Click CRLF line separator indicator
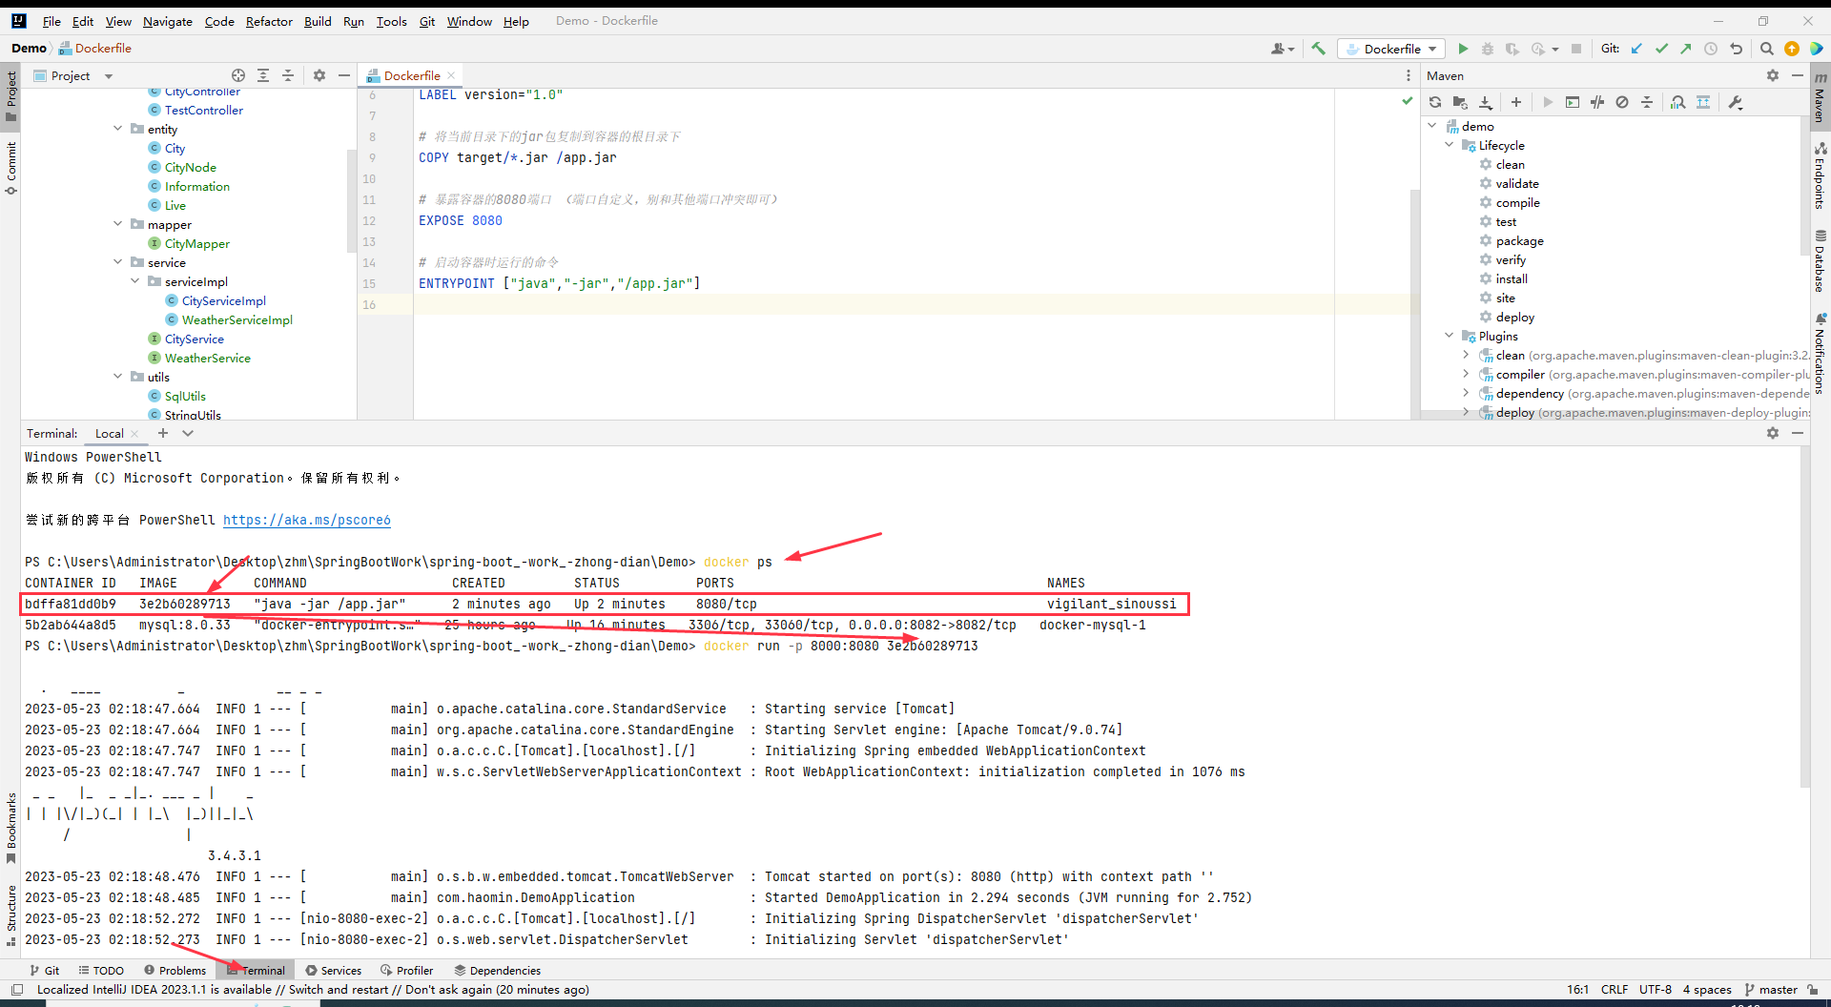 (1615, 990)
